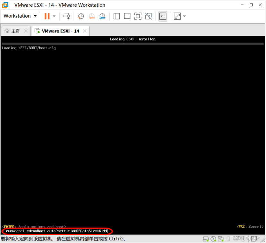This screenshot has height=243, width=266.
Task: Click the ESC: Cancel hint text
Action: (250, 227)
